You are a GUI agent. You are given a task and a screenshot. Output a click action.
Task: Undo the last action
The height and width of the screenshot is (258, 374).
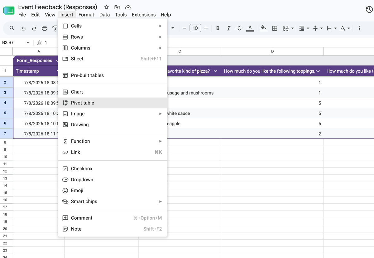23,28
